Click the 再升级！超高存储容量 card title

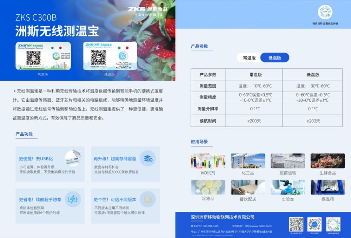115,159
